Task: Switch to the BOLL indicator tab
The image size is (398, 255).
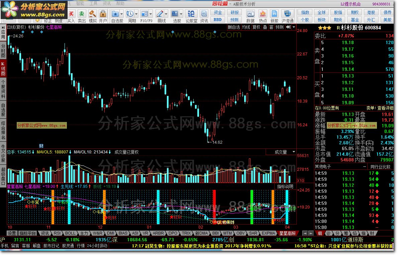Action: (70, 233)
